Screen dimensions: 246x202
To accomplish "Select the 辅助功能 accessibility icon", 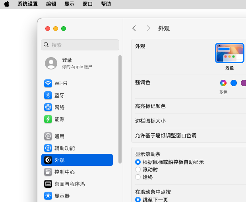I will (48, 148).
